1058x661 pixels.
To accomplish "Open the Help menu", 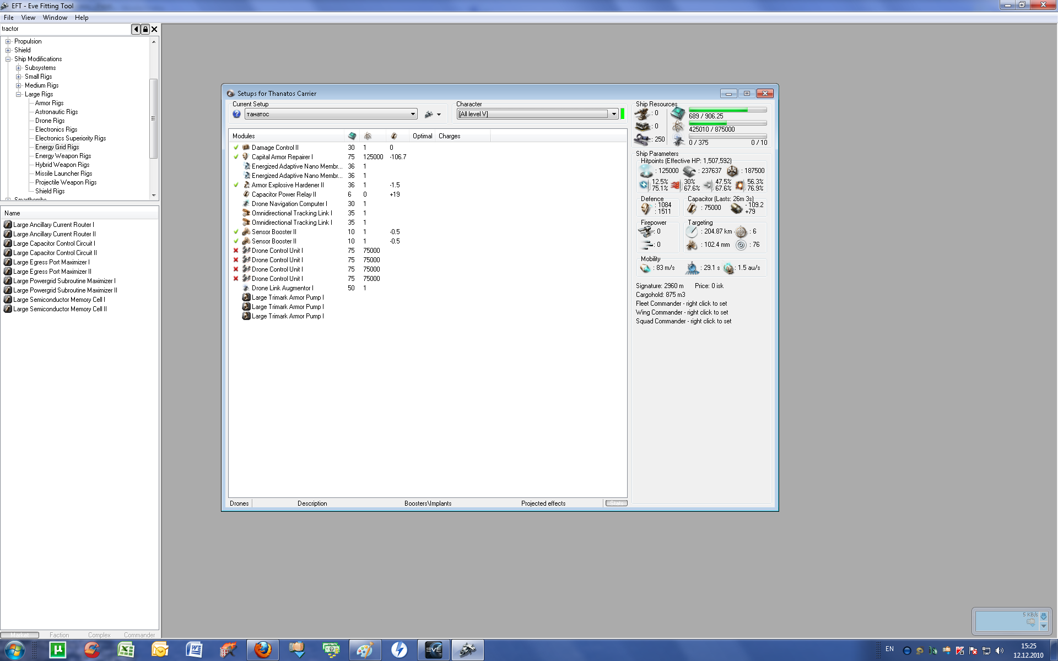I will tap(82, 18).
